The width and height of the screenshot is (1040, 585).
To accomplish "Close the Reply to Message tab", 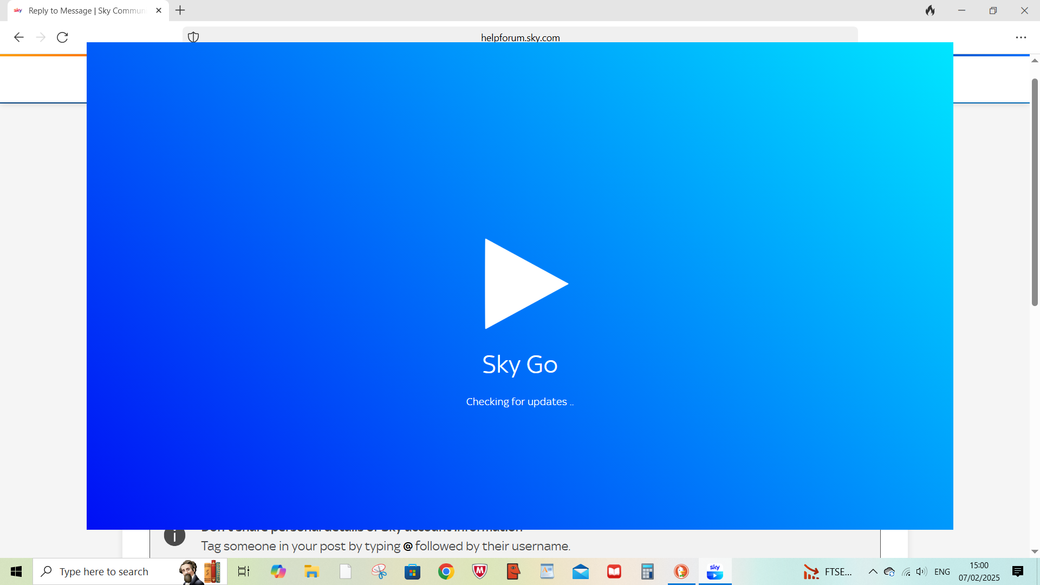I will [159, 10].
